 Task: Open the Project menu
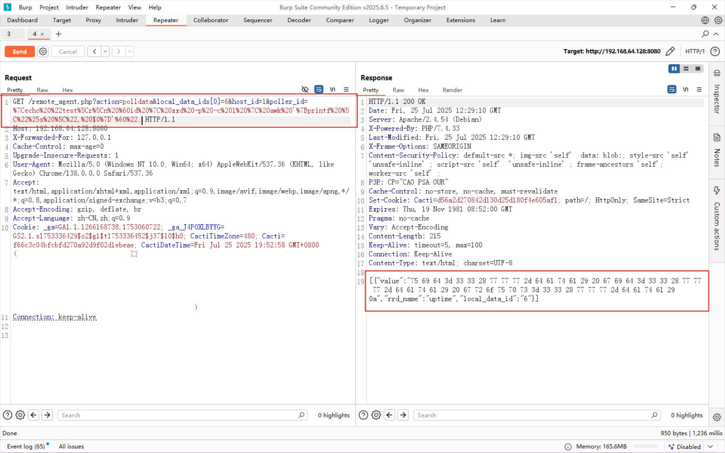pos(49,7)
